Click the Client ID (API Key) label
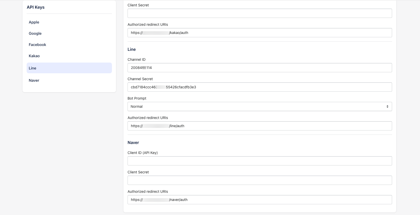Viewport: 420px width, 215px height. coord(143,153)
